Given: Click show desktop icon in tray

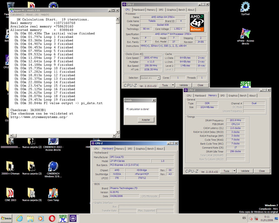Looking at the screenshot, I should (x=276, y=219).
